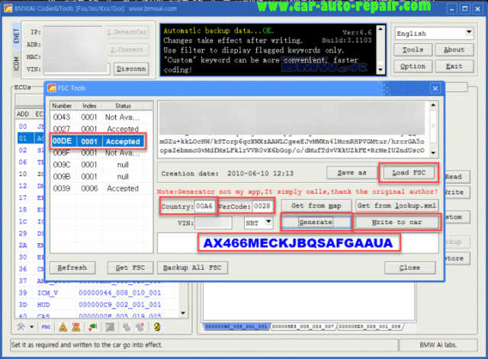
Task: Click the VerCode input field
Action: (262, 206)
